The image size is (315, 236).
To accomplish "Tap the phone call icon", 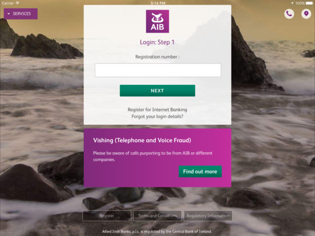I will (x=289, y=14).
